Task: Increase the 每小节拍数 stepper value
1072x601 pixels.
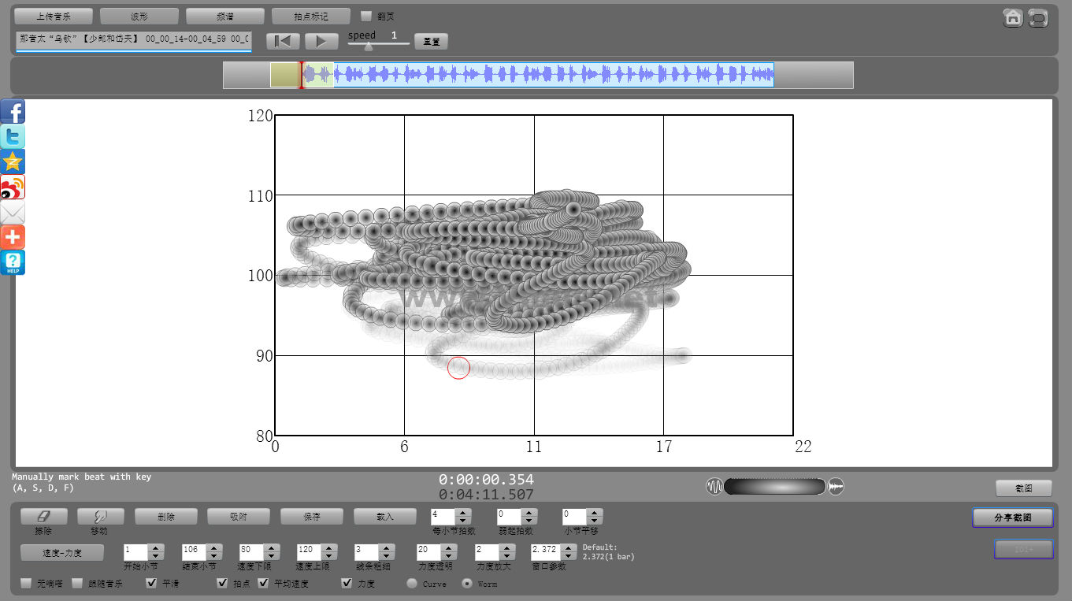Action: pos(464,513)
